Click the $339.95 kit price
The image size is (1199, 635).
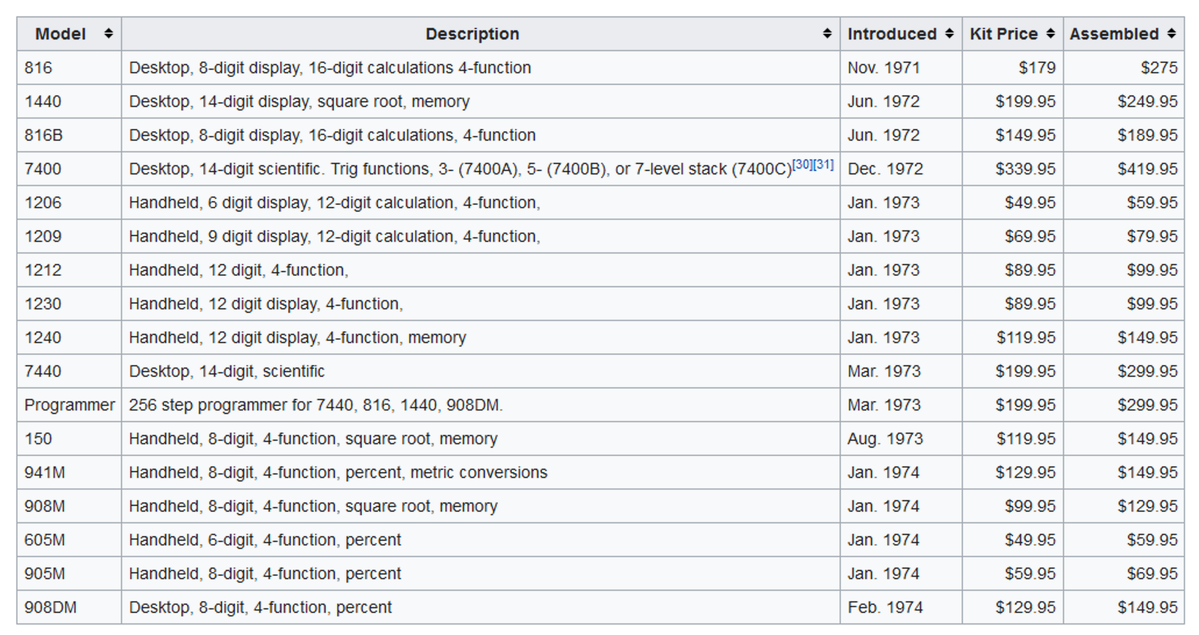point(1026,169)
